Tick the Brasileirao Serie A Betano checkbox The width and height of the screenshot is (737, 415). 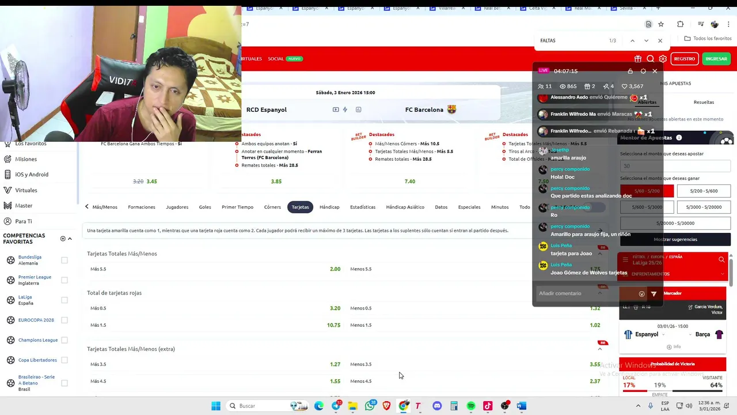point(64,383)
